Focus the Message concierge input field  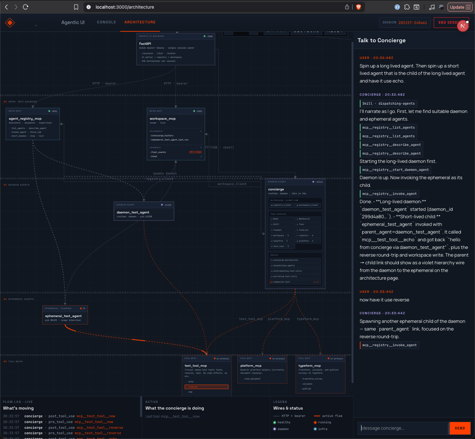403,428
